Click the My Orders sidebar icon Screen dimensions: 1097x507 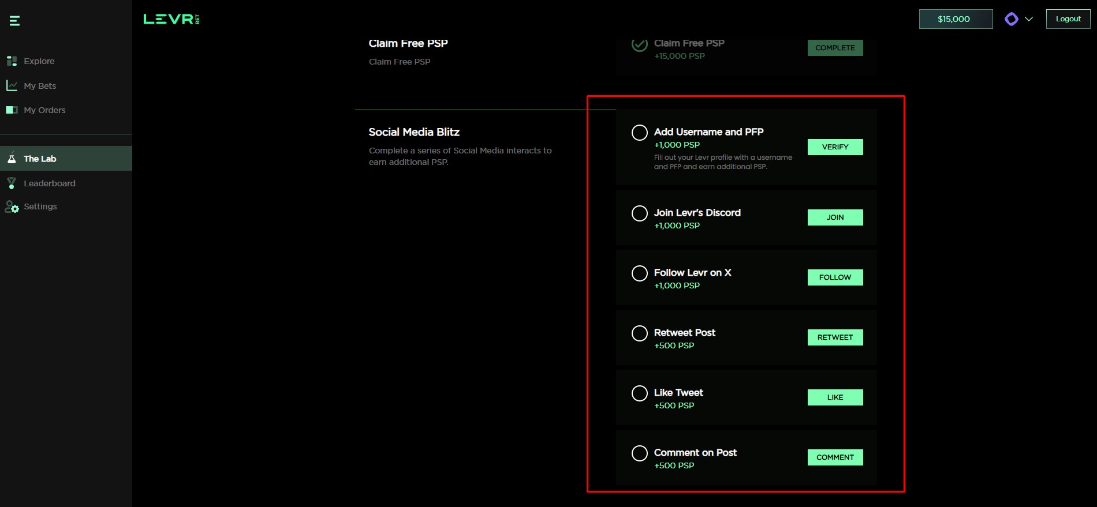[12, 110]
